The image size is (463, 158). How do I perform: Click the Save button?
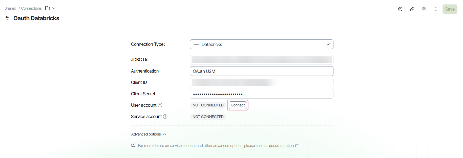coord(450,9)
